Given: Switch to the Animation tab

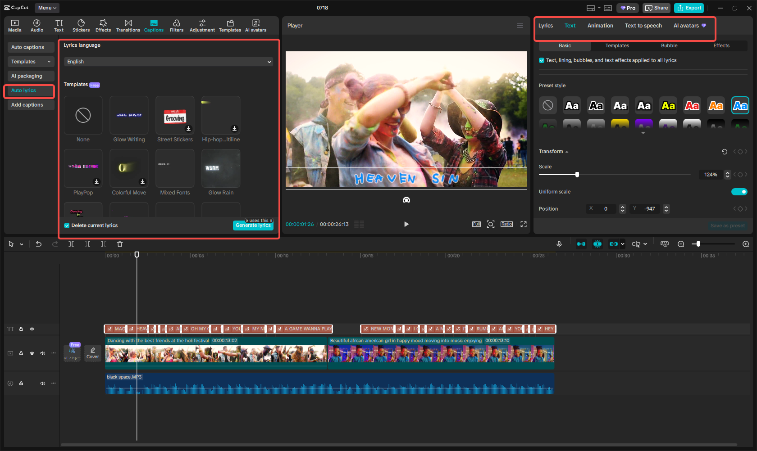Looking at the screenshot, I should click(600, 26).
